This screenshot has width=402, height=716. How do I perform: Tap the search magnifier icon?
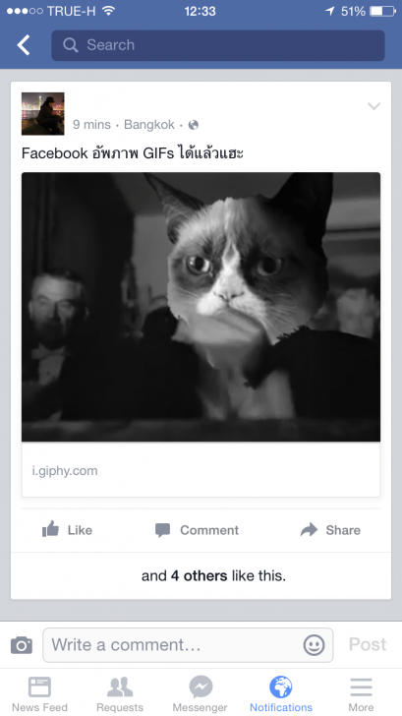(70, 45)
